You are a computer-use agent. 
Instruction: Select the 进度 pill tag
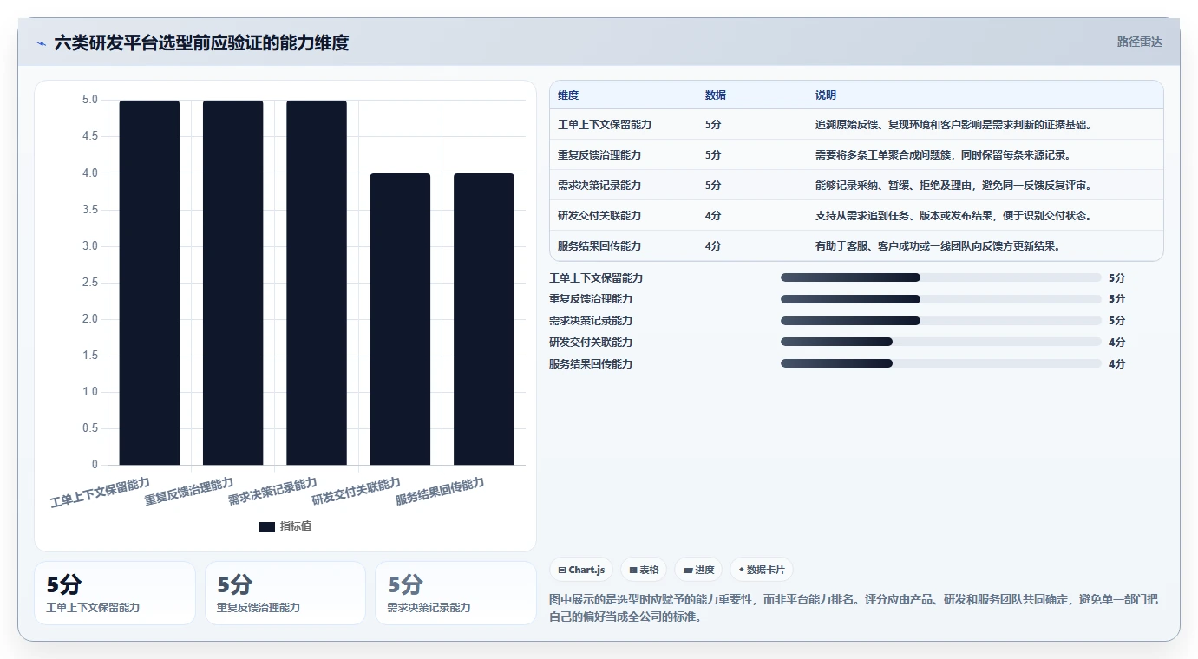[x=698, y=570]
